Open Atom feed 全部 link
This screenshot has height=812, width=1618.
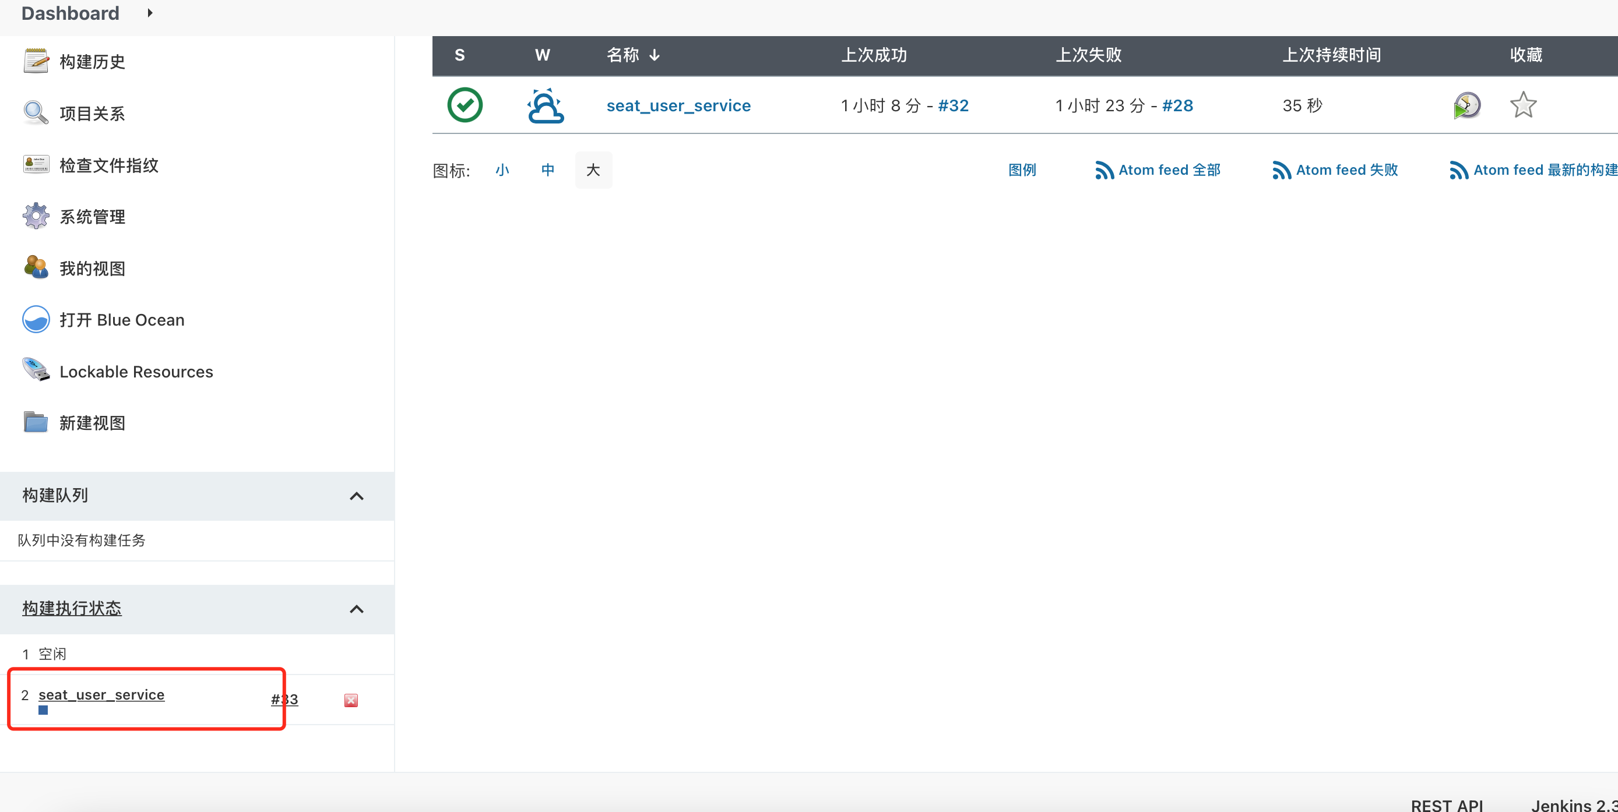(x=1169, y=170)
